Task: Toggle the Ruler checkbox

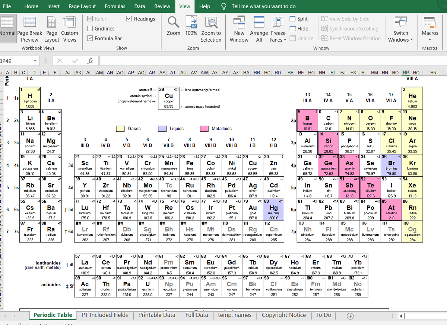Action: click(x=90, y=19)
